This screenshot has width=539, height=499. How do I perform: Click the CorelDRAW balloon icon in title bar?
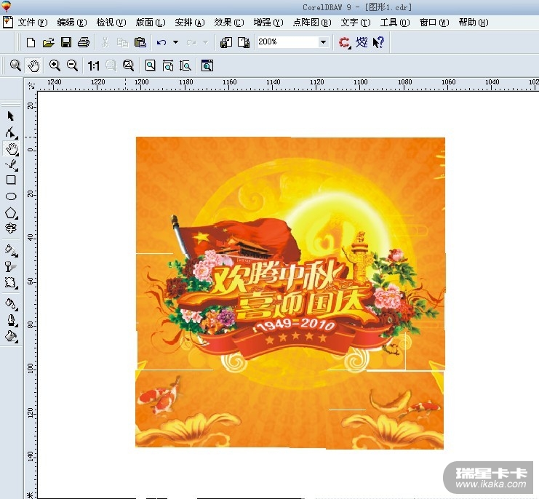[x=7, y=7]
